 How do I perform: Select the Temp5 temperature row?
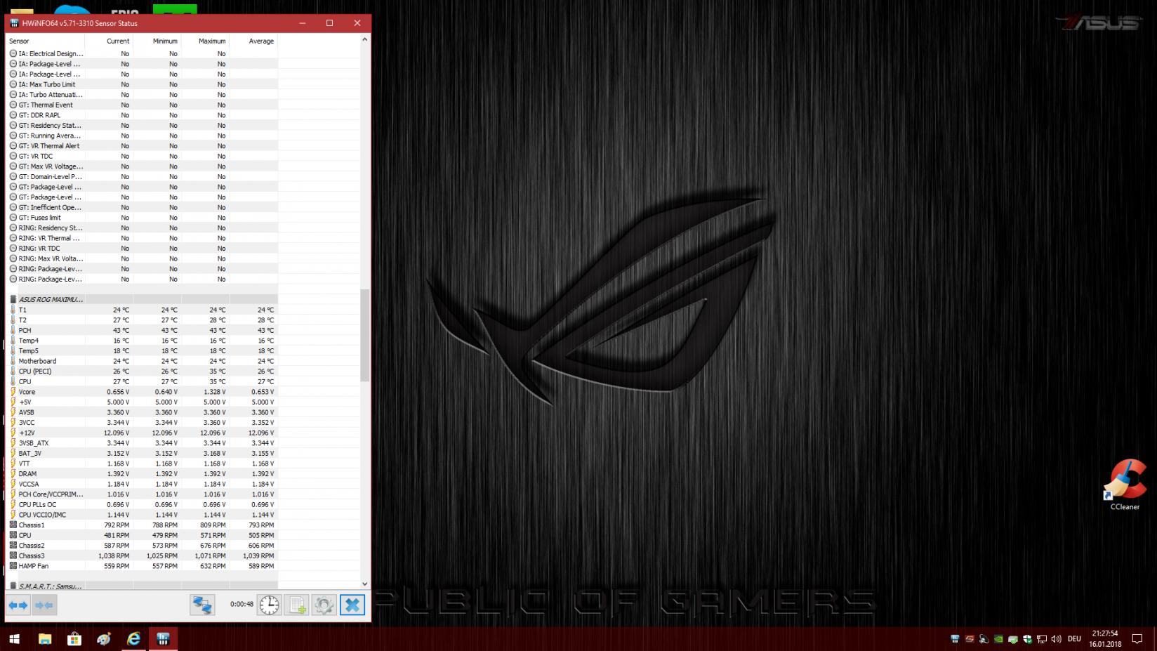[142, 350]
